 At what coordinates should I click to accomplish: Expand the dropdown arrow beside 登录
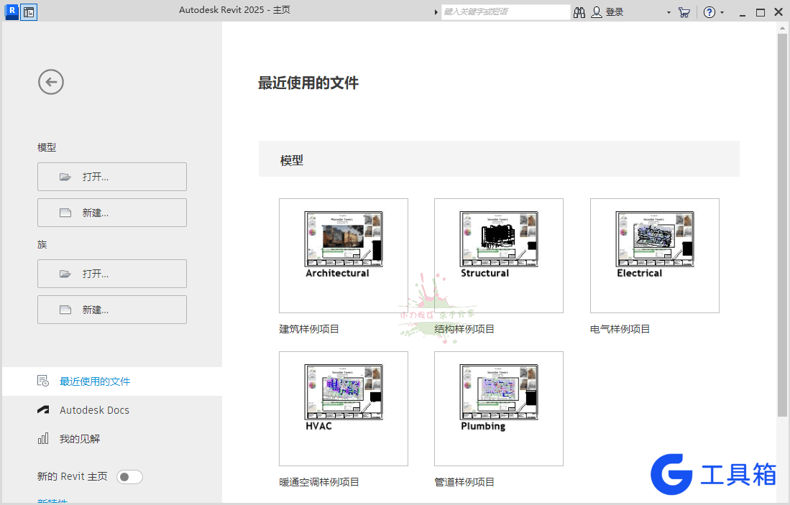[x=669, y=13]
